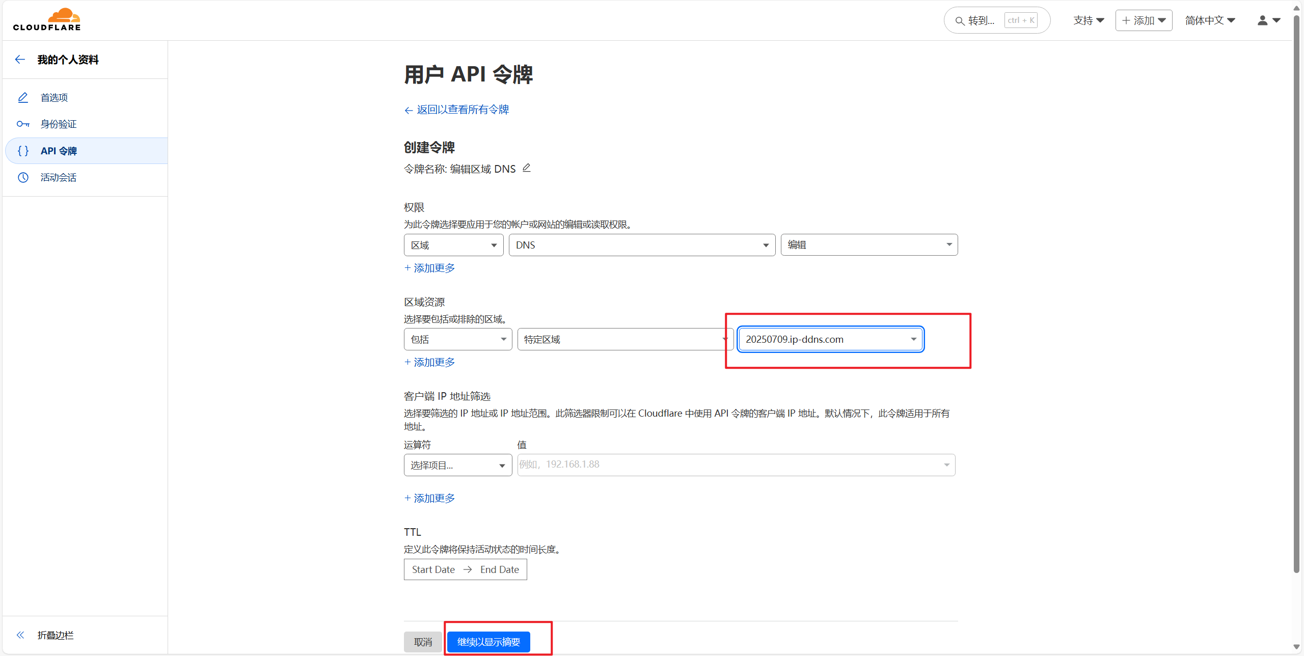Click the clock icon for 活动会话

[23, 177]
